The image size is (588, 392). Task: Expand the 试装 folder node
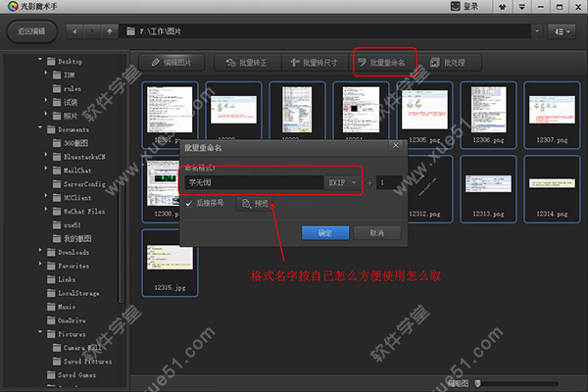(x=46, y=100)
